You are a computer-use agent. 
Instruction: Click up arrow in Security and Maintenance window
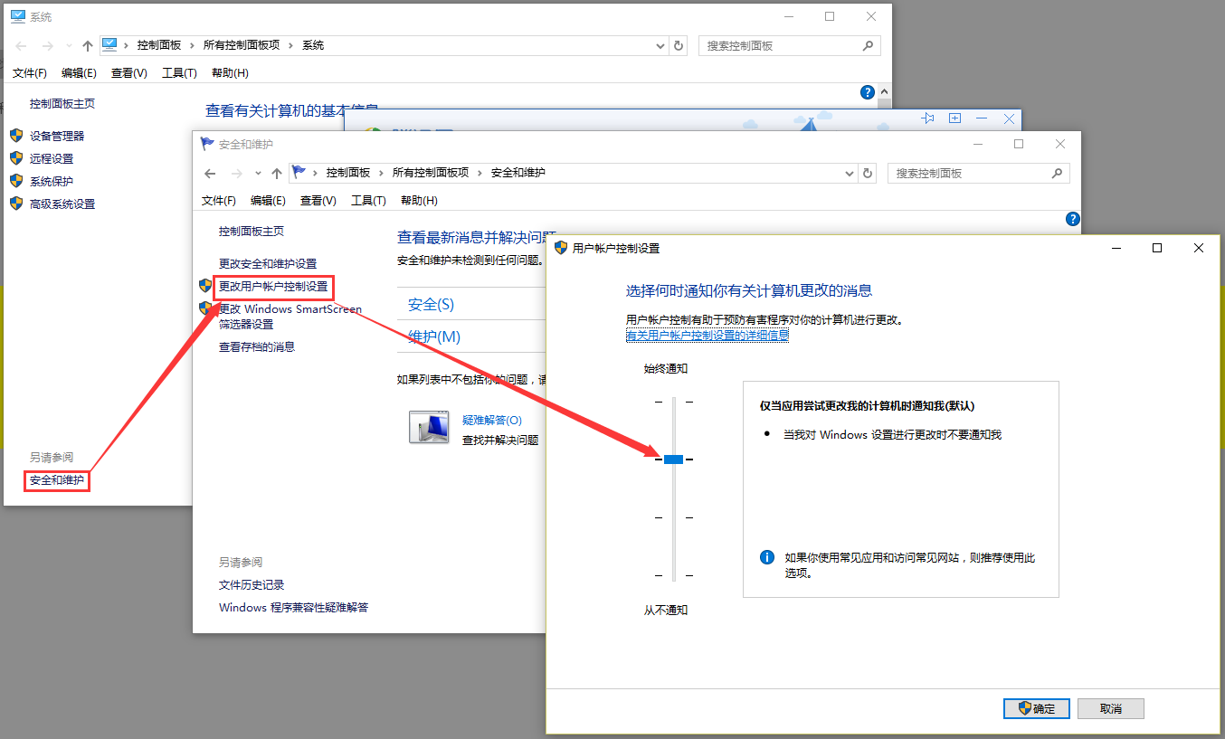coord(277,173)
